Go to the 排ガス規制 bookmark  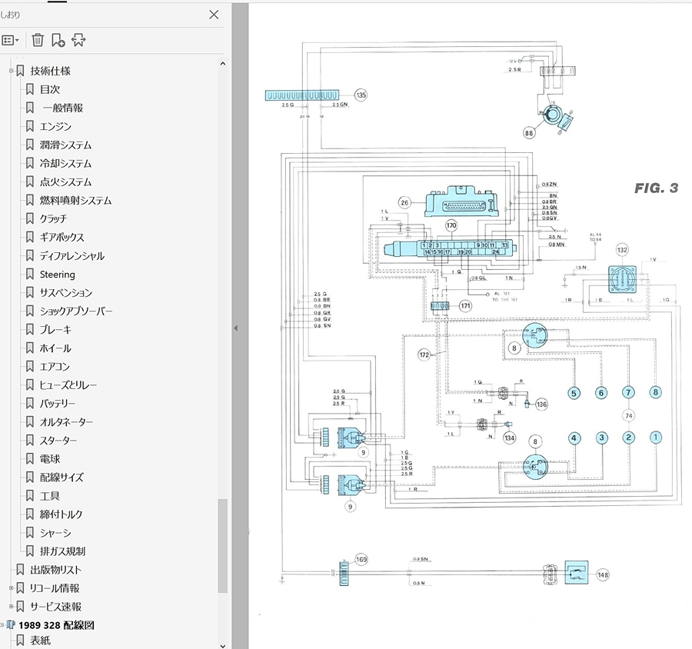coord(63,552)
